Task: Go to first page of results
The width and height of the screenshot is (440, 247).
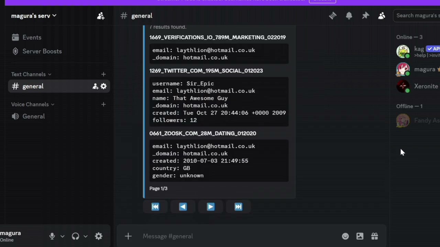Action: 155,207
